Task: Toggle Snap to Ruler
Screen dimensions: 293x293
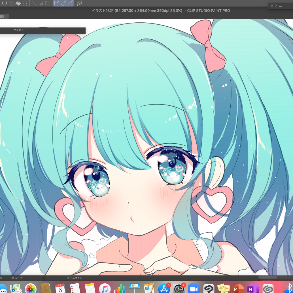Action: tap(57, 3)
